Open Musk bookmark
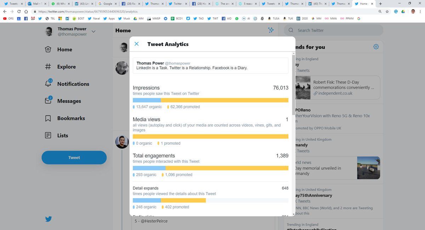This screenshot has height=230, width=425. (123, 18)
